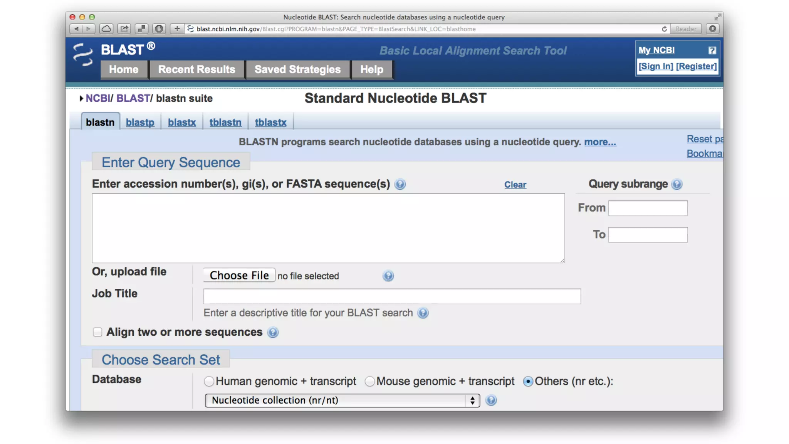This screenshot has height=444, width=789.
Task: Click the Reset page link
Action: coord(705,139)
